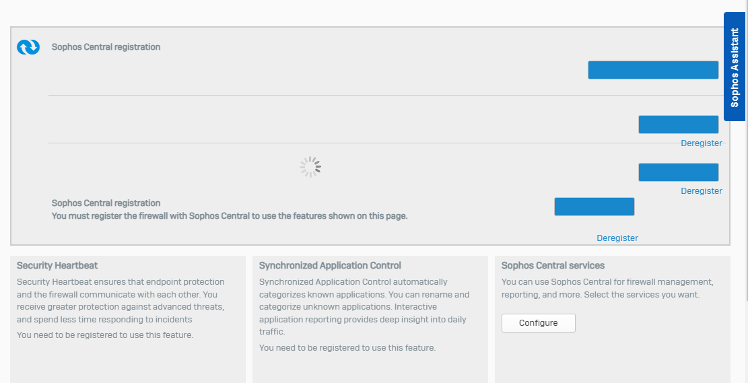748x383 pixels.
Task: Click the Deregister link between the other two
Action: (x=702, y=190)
